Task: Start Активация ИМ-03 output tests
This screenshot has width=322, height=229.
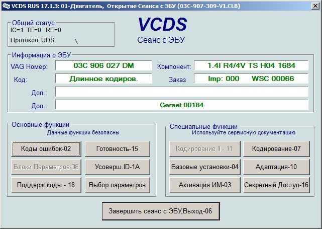Action: (x=205, y=185)
